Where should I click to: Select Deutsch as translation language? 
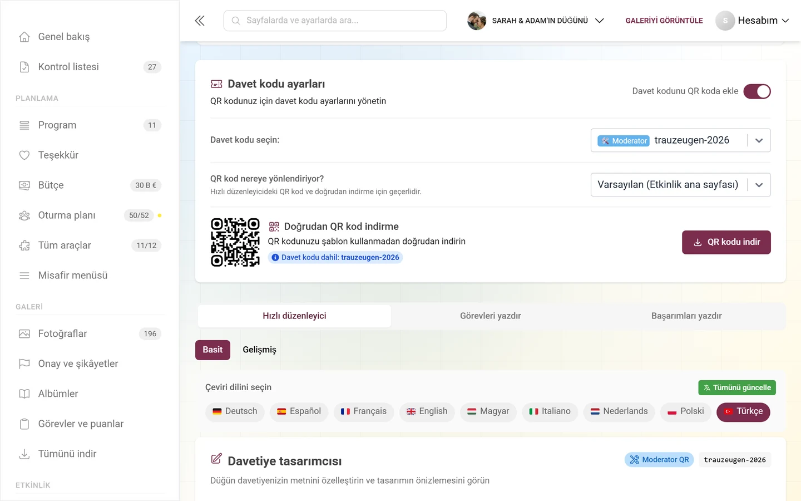point(235,411)
